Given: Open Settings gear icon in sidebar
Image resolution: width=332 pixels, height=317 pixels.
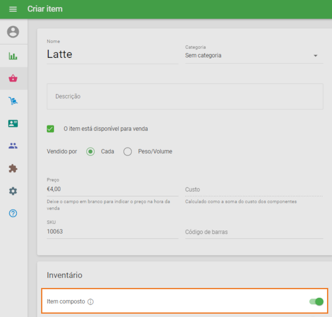Looking at the screenshot, I should click(x=13, y=191).
